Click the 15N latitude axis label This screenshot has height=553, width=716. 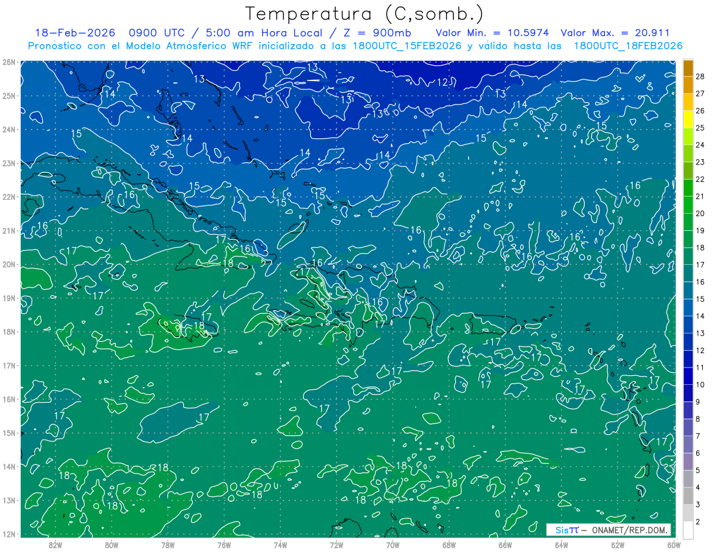tap(8, 432)
